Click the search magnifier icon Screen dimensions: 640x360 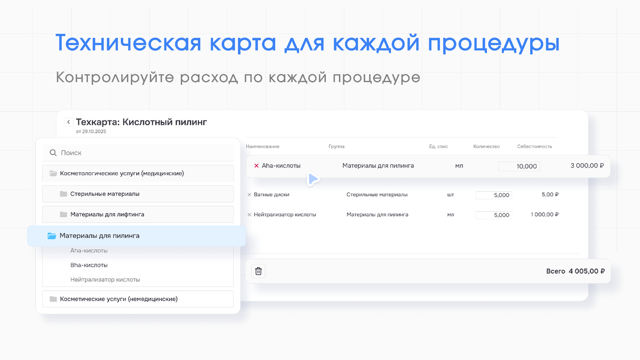coord(53,153)
